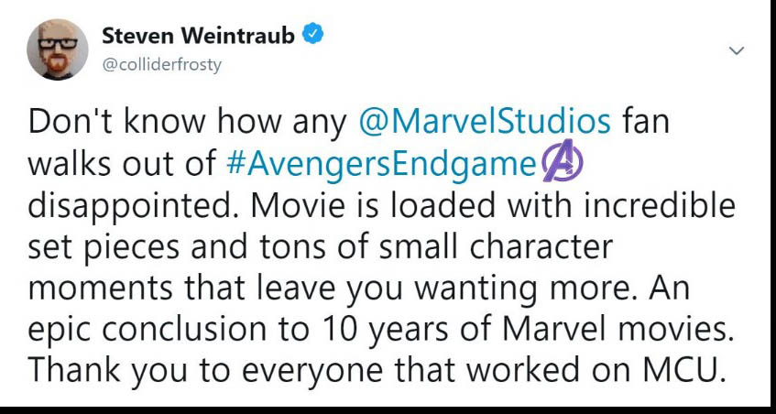This screenshot has width=776, height=414.
Task: Open the @colliderfrosty handle
Action: coord(161,64)
